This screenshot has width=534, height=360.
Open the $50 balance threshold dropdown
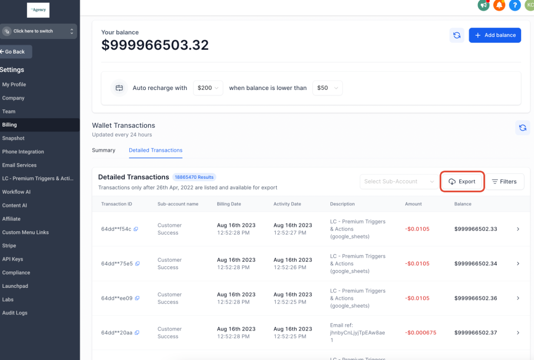point(327,88)
